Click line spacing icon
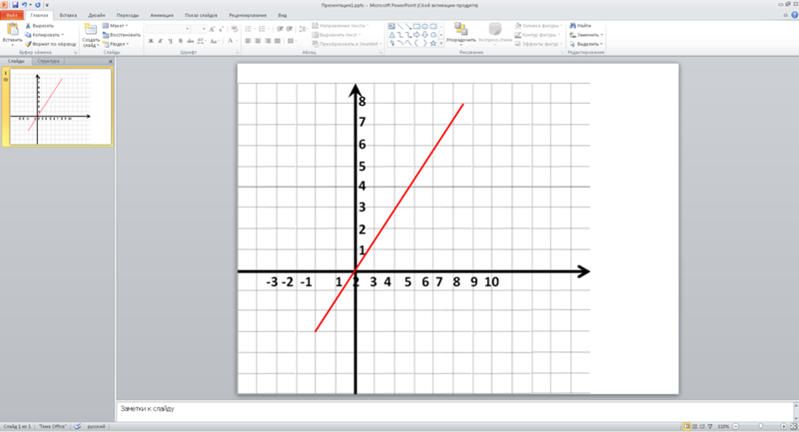 click(303, 29)
